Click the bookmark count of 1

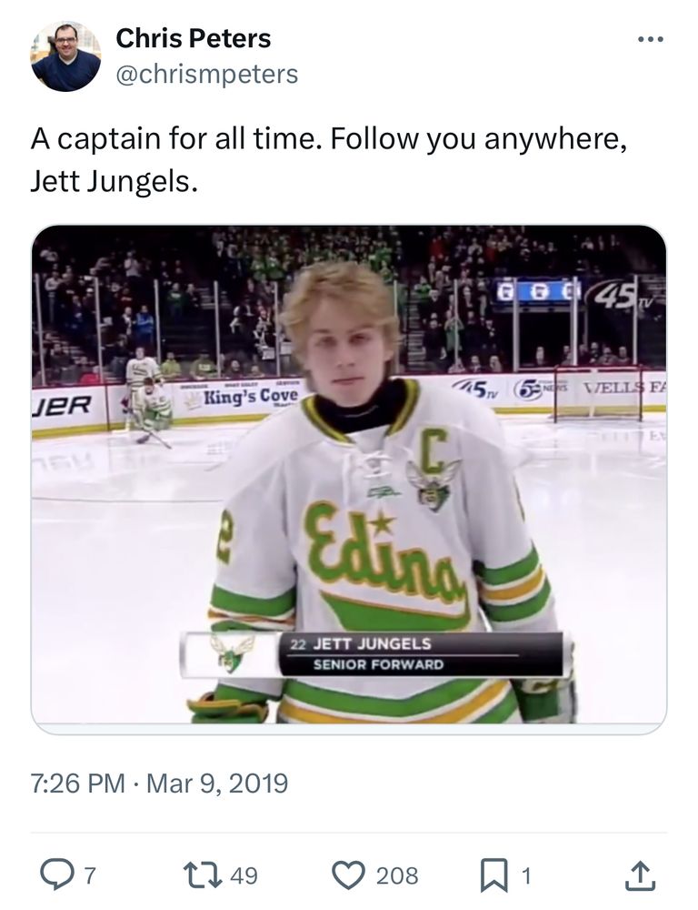coord(524,875)
